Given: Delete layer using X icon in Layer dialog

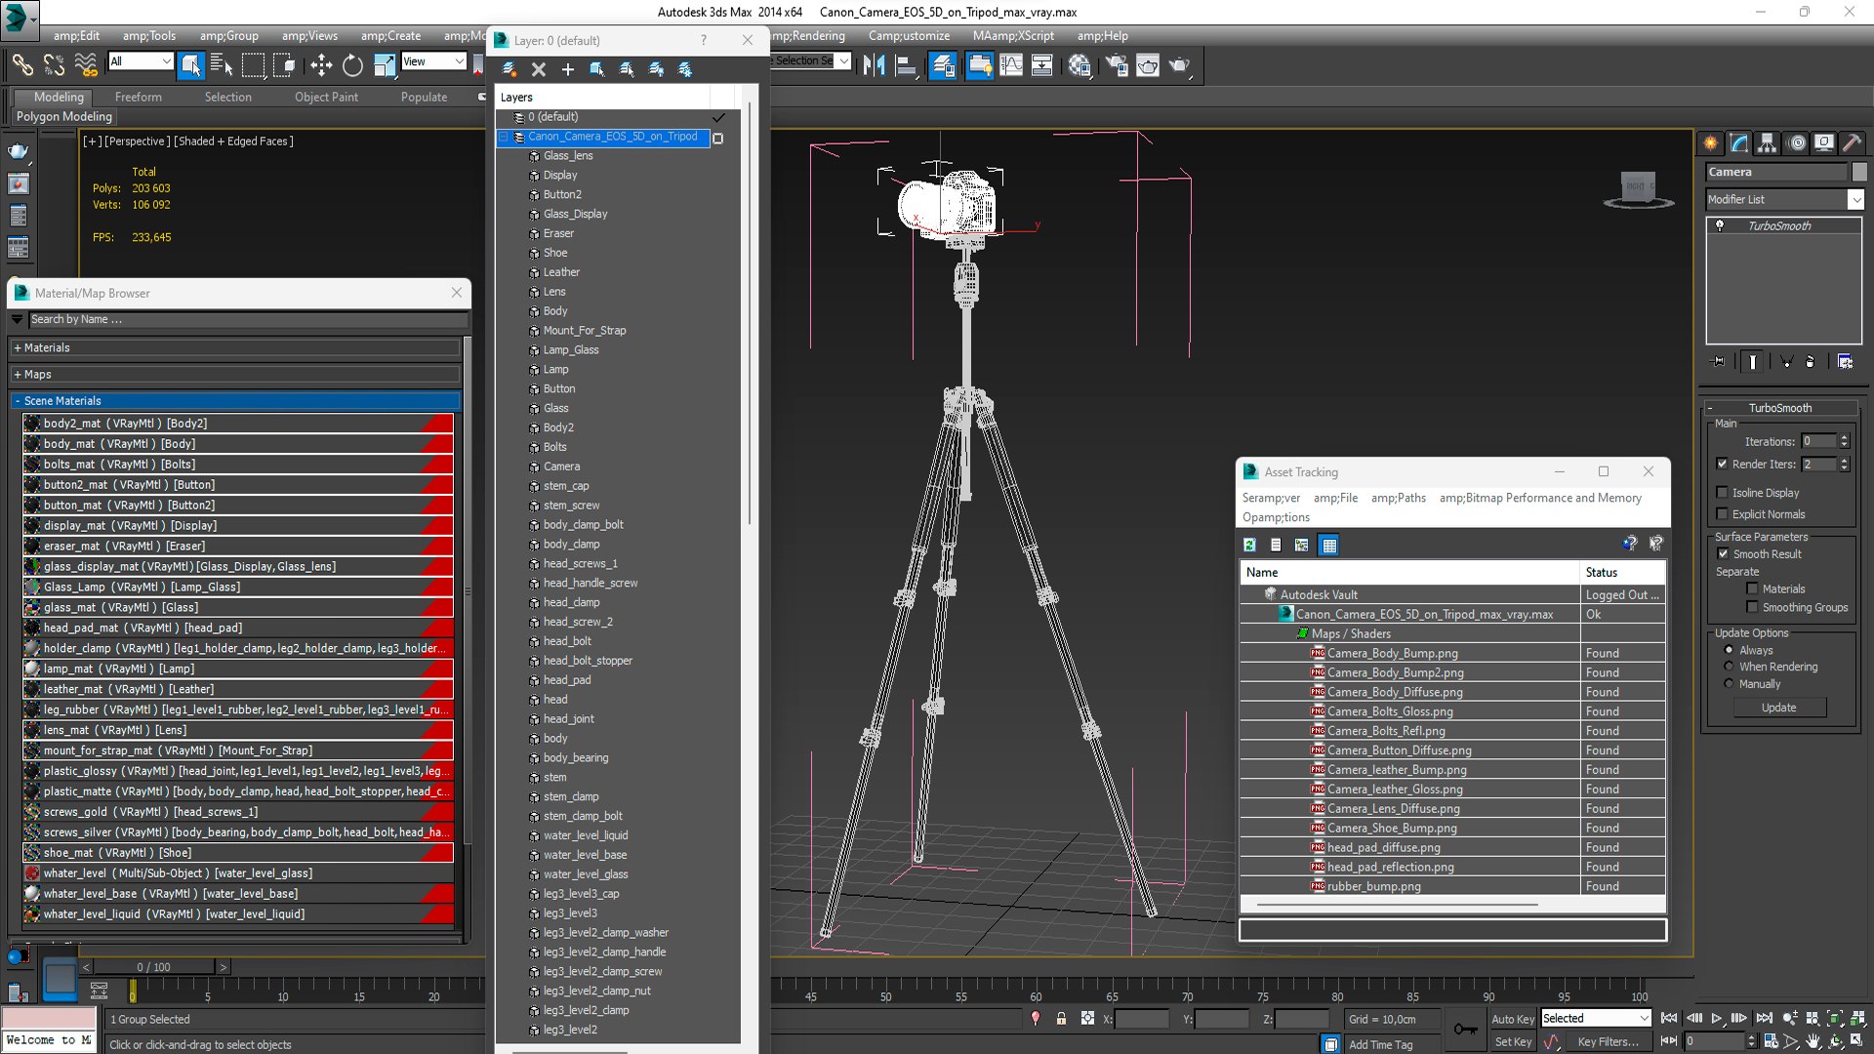Looking at the screenshot, I should point(539,69).
